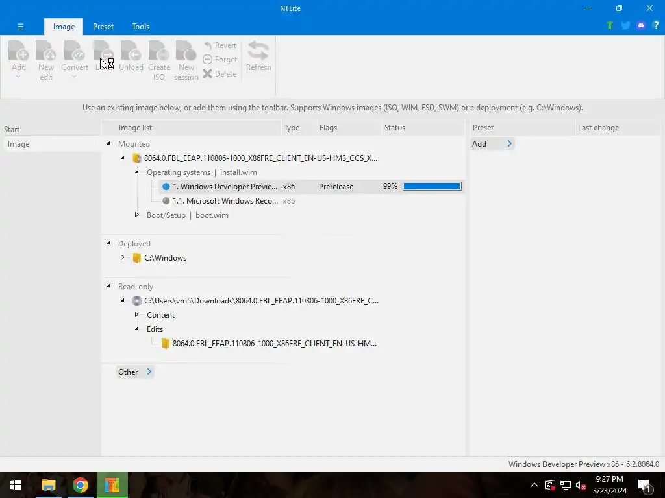This screenshot has width=665, height=498.
Task: Click the grey disc icon beside Windows Recovery
Action: coord(166,201)
